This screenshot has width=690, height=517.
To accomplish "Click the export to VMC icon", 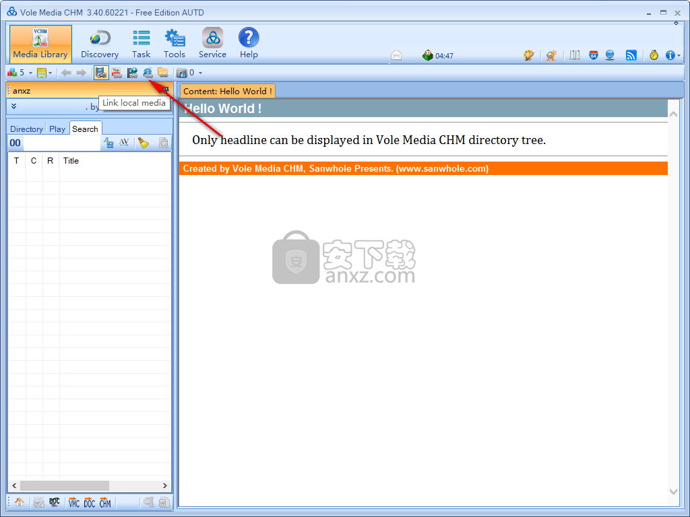I will [74, 502].
